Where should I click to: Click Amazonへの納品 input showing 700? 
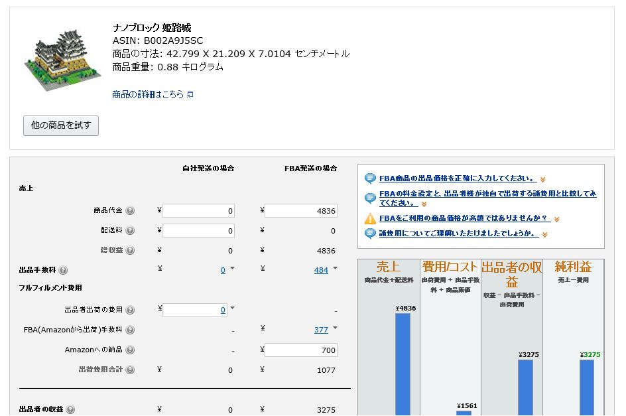pos(300,350)
